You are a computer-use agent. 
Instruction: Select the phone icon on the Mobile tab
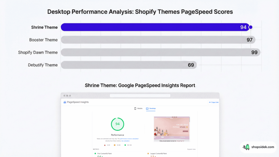(135, 108)
